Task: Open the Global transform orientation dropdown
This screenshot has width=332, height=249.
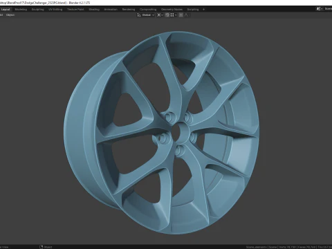Action: (x=146, y=15)
